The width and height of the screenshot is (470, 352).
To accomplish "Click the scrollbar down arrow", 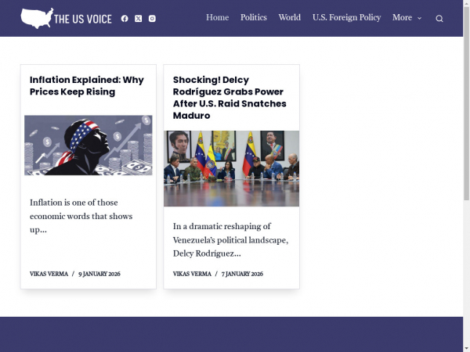I will [x=466, y=349].
